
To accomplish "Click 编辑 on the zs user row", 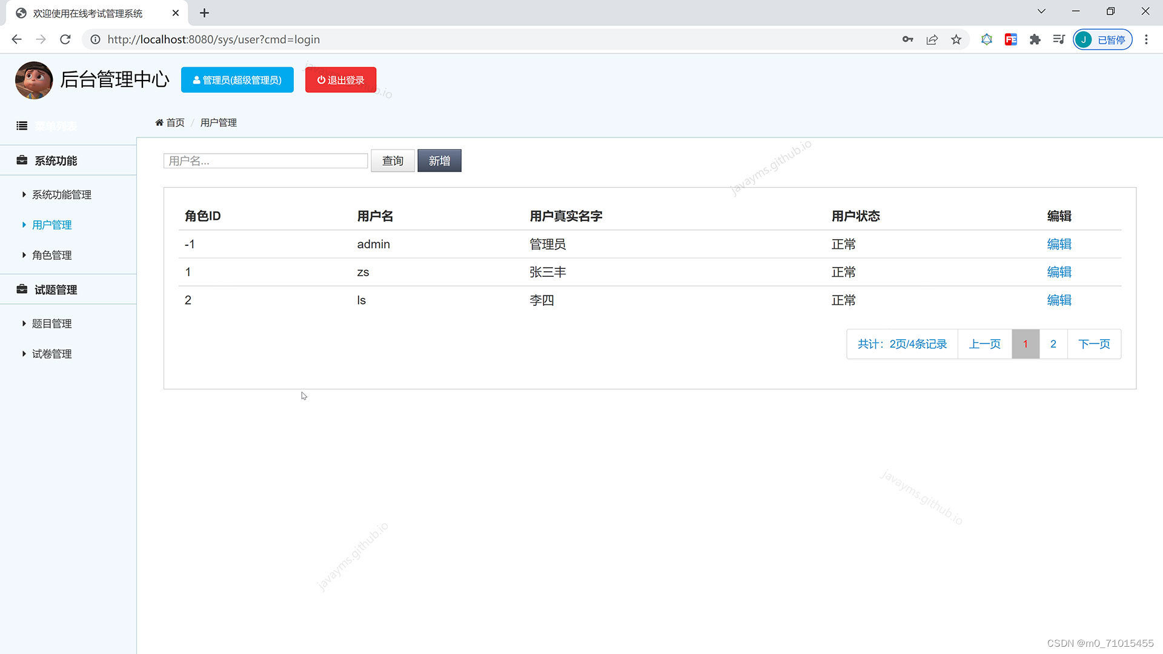I will tap(1059, 272).
